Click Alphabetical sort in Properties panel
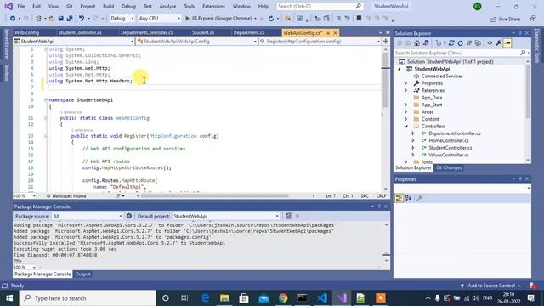This screenshot has height=306, width=544. click(x=408, y=198)
